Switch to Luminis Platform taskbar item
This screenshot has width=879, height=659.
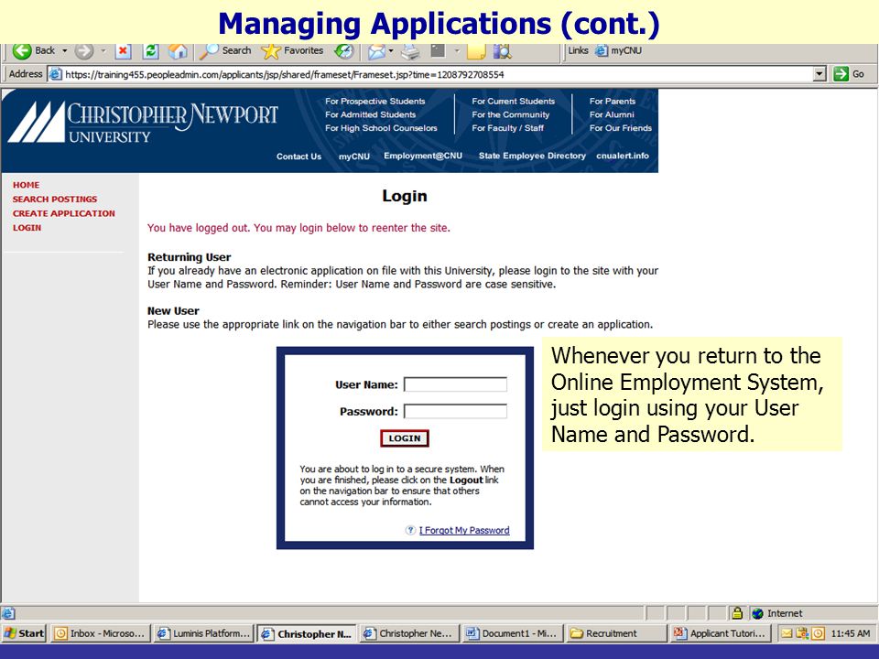point(203,633)
